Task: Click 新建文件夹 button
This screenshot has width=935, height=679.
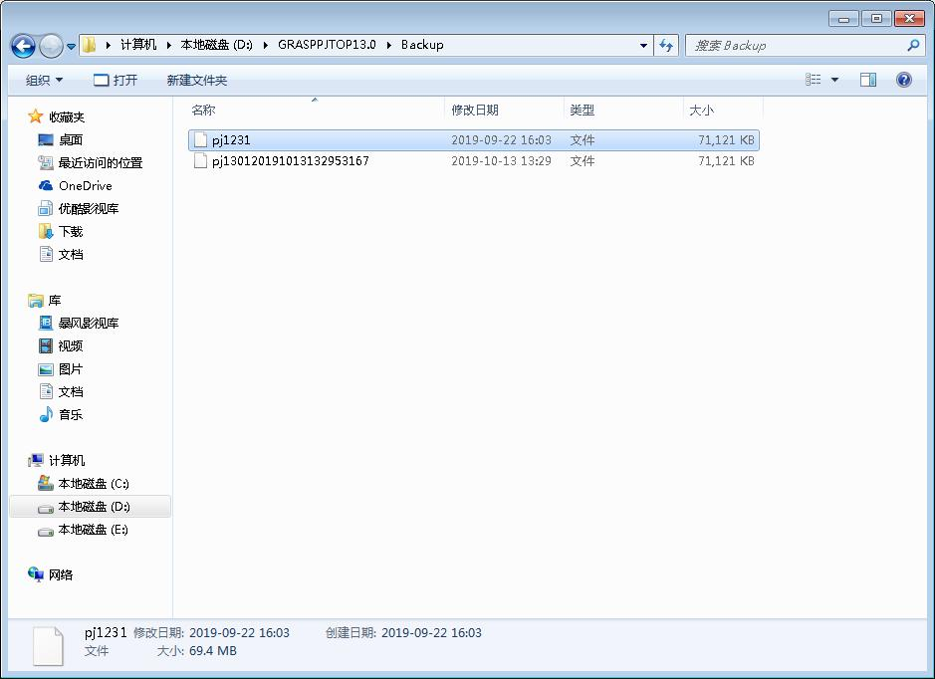Action: click(196, 80)
